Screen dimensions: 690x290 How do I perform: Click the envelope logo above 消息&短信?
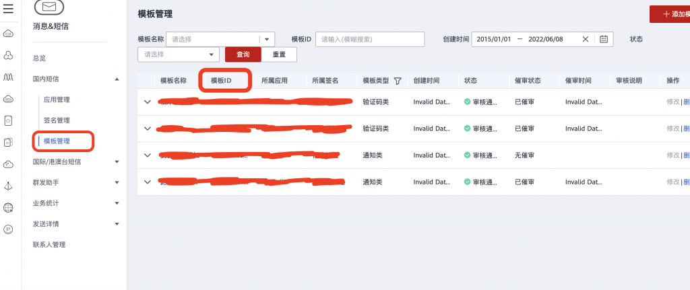click(49, 6)
